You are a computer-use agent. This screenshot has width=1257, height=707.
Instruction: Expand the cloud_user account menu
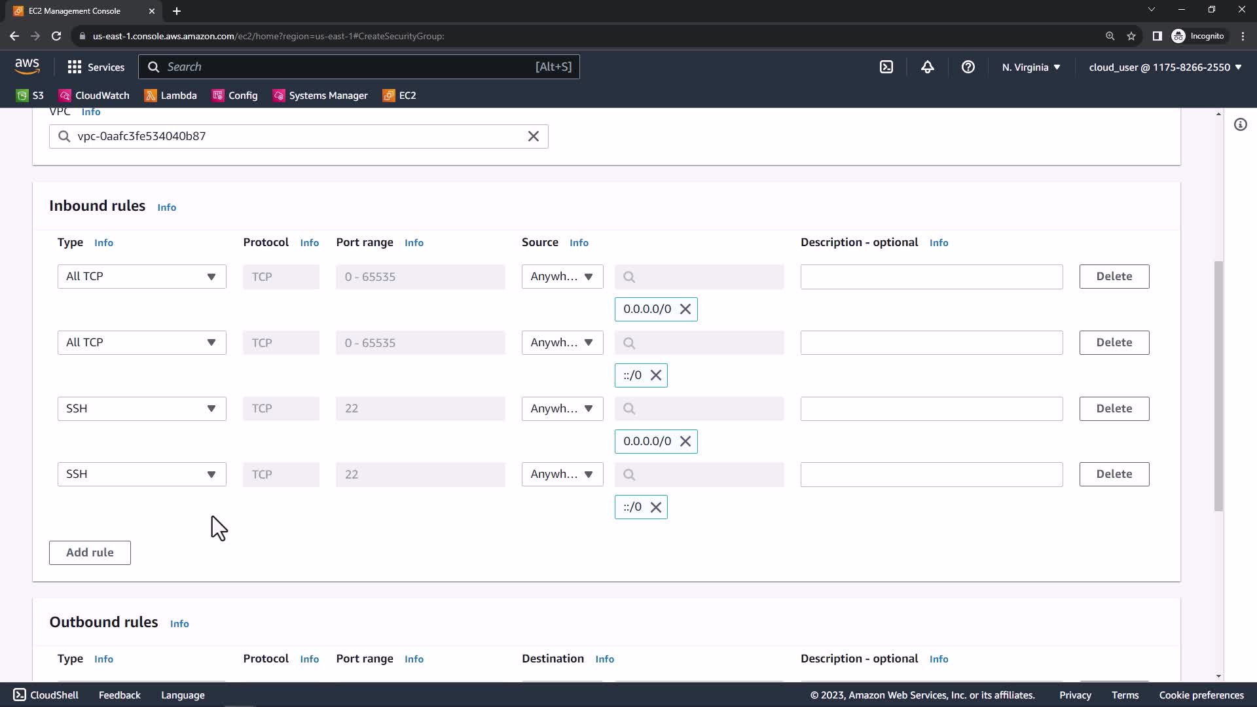[x=1165, y=67]
